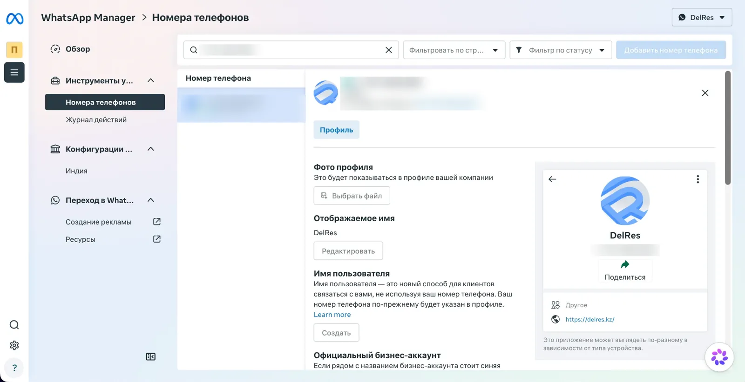Screen dimensions: 745x382
Task: Click the WhatsApp Manager breadcrumb
Action: coord(88,18)
